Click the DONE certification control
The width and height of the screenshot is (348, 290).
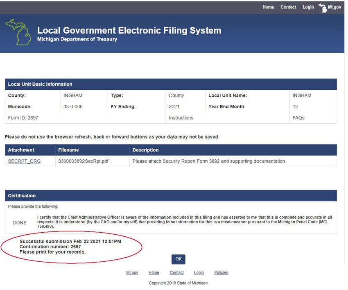click(20, 222)
